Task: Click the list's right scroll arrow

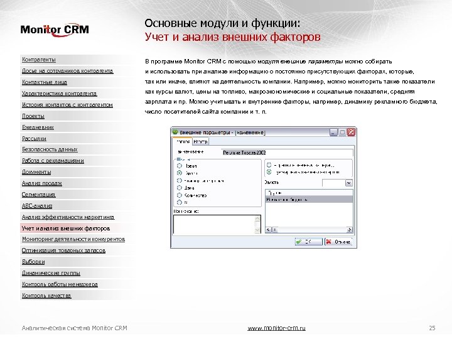Action: pyautogui.click(x=350, y=230)
